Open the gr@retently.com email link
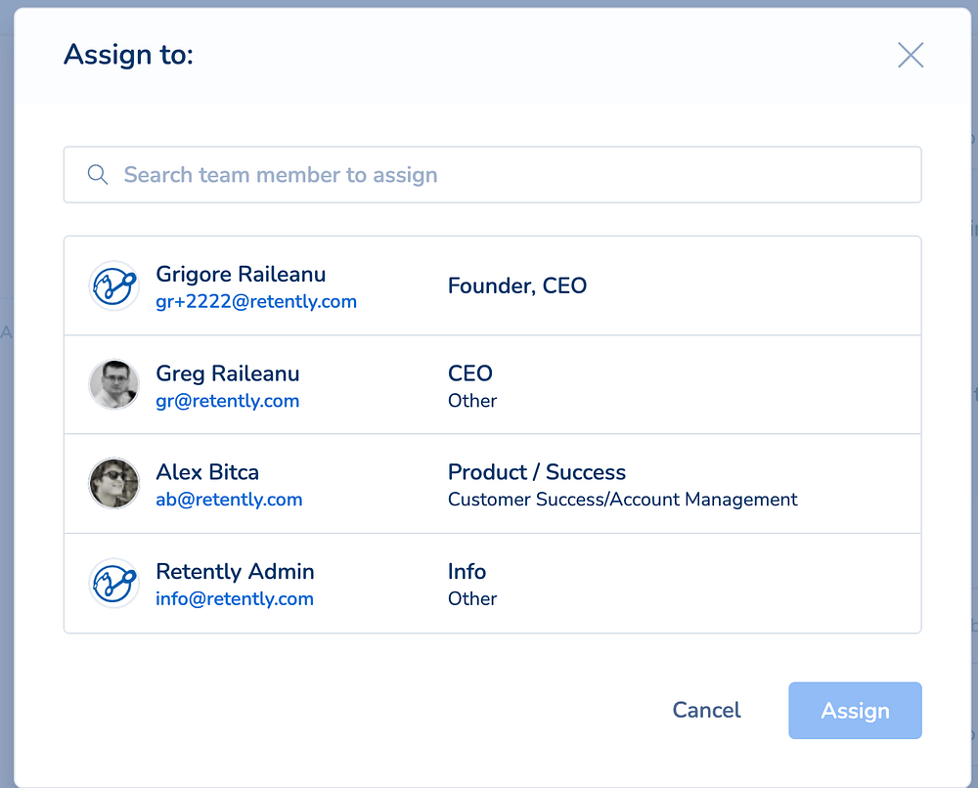 [x=228, y=401]
